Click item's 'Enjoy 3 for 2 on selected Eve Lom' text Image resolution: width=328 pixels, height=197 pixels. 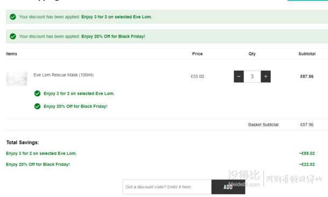(79, 94)
